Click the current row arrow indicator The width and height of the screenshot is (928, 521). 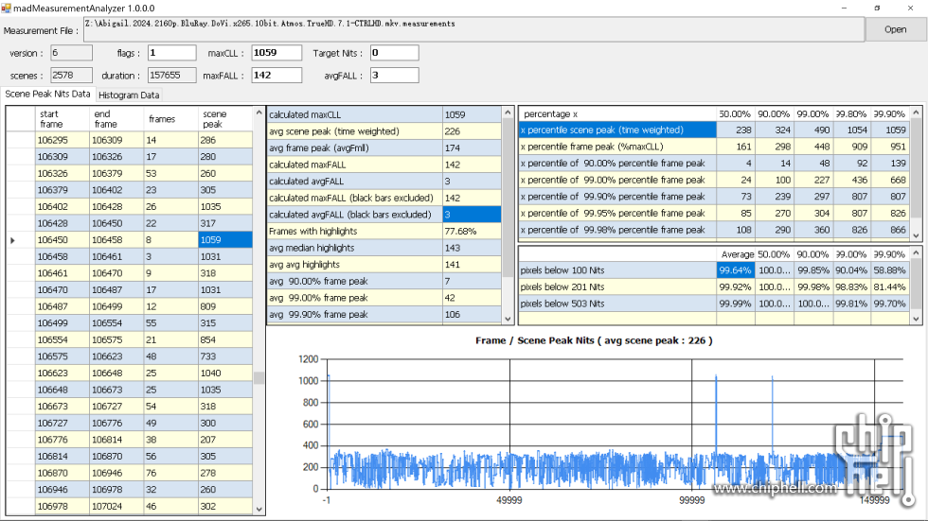(x=12, y=241)
